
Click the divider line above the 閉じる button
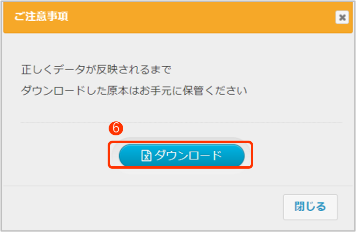(146, 185)
